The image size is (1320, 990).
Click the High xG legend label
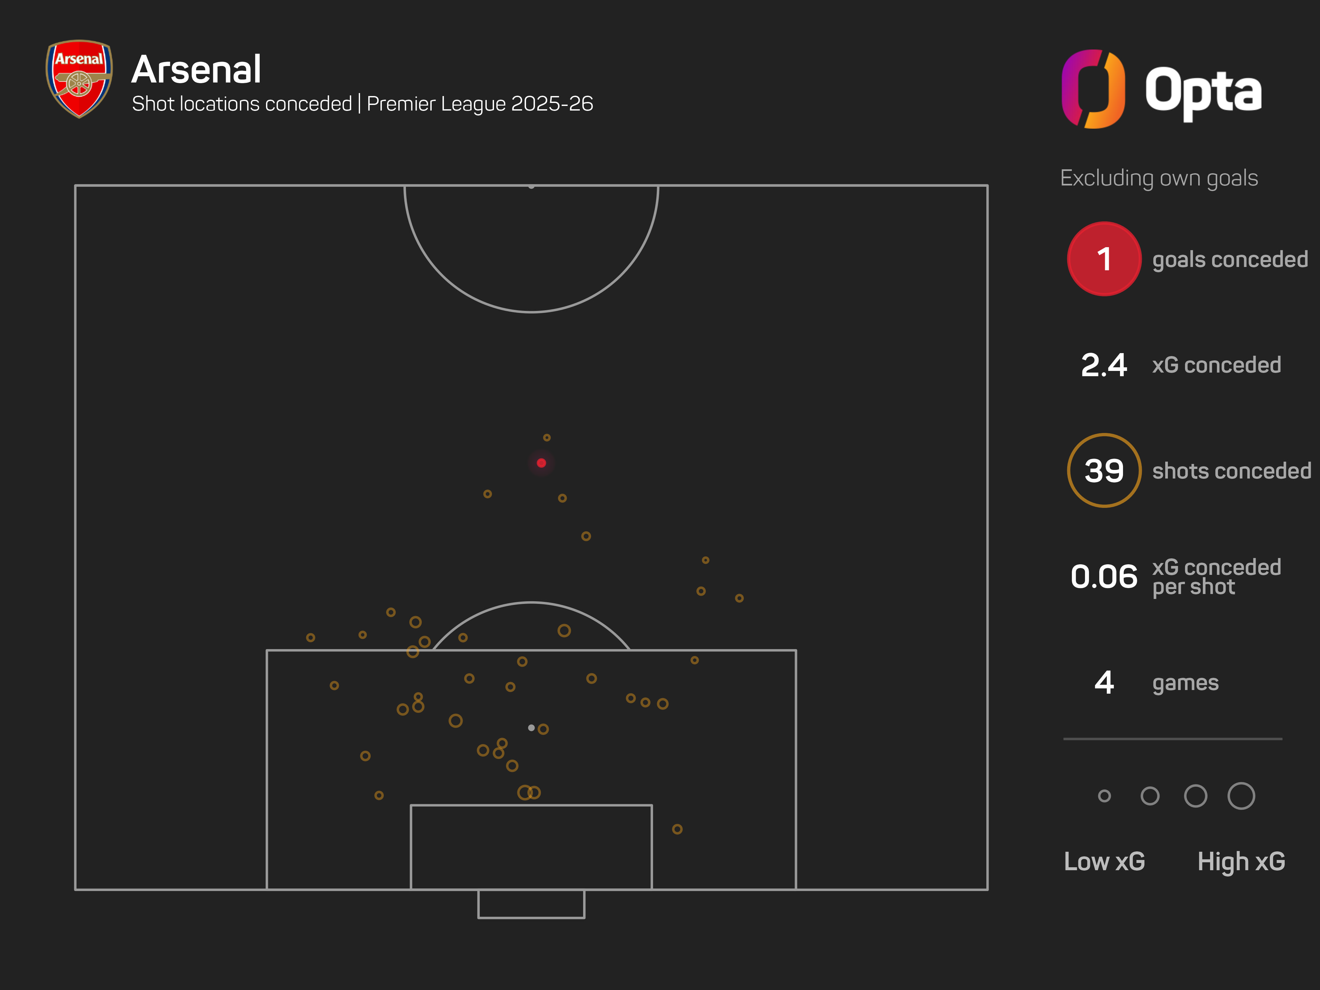tap(1241, 862)
